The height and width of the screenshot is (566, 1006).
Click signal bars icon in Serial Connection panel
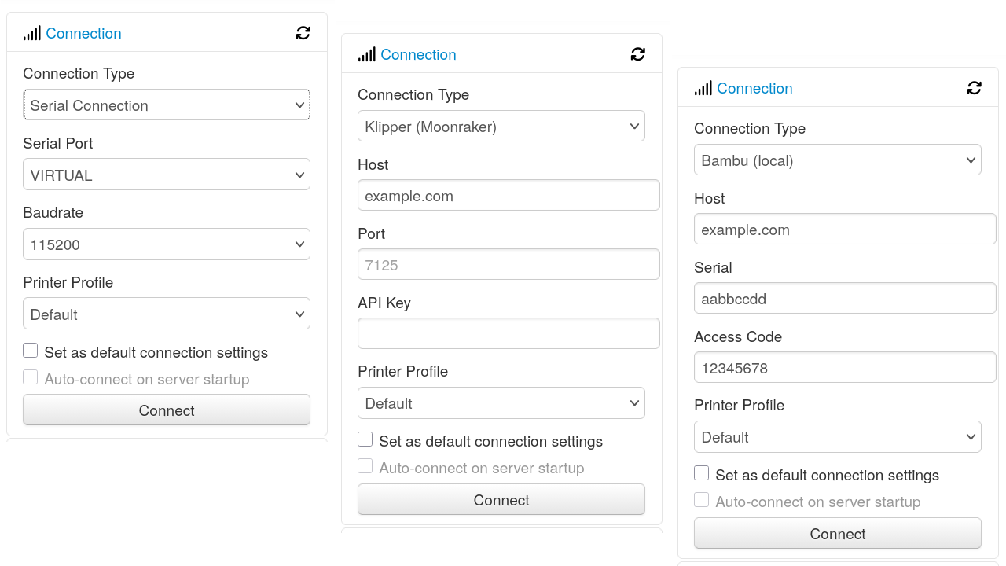[x=31, y=33]
